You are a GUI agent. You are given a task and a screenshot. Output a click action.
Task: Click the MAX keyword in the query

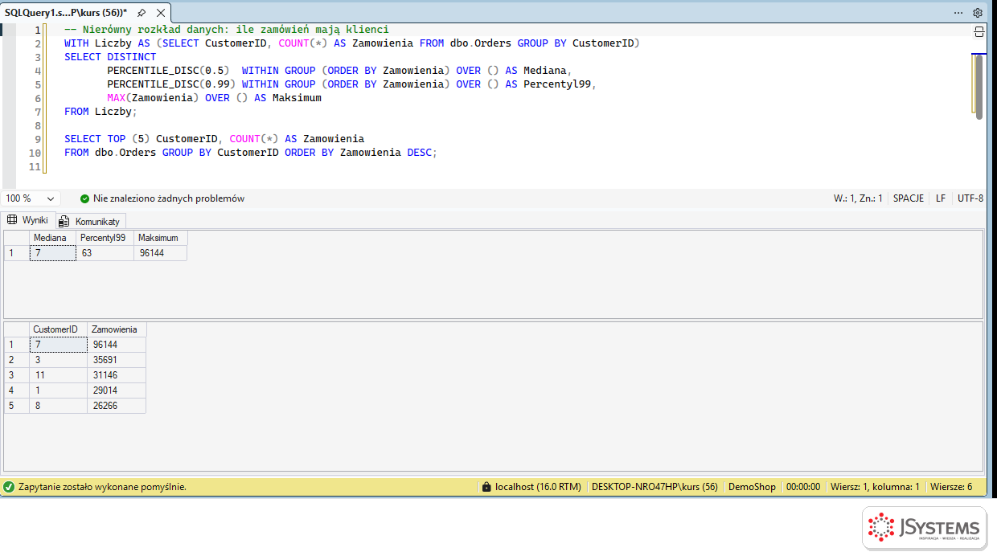(x=116, y=98)
